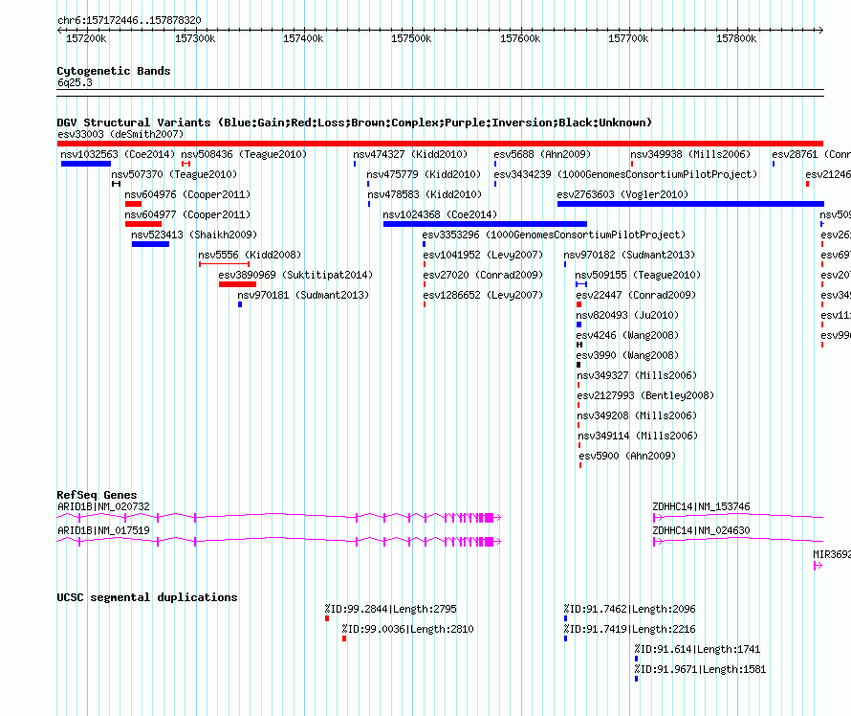Click the red esv3890969 loss bar
Image resolution: width=851 pixels, height=716 pixels.
[237, 284]
